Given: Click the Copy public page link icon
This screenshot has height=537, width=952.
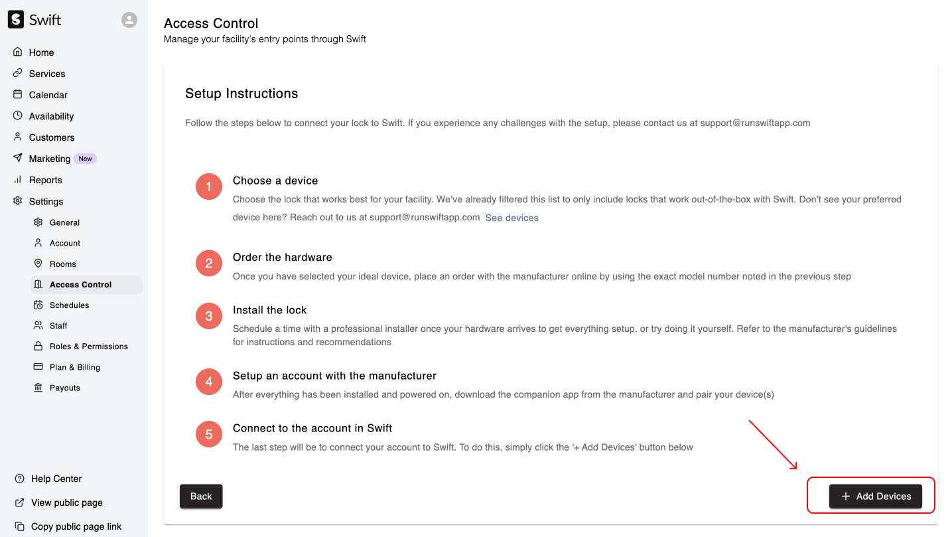Looking at the screenshot, I should coord(19,526).
